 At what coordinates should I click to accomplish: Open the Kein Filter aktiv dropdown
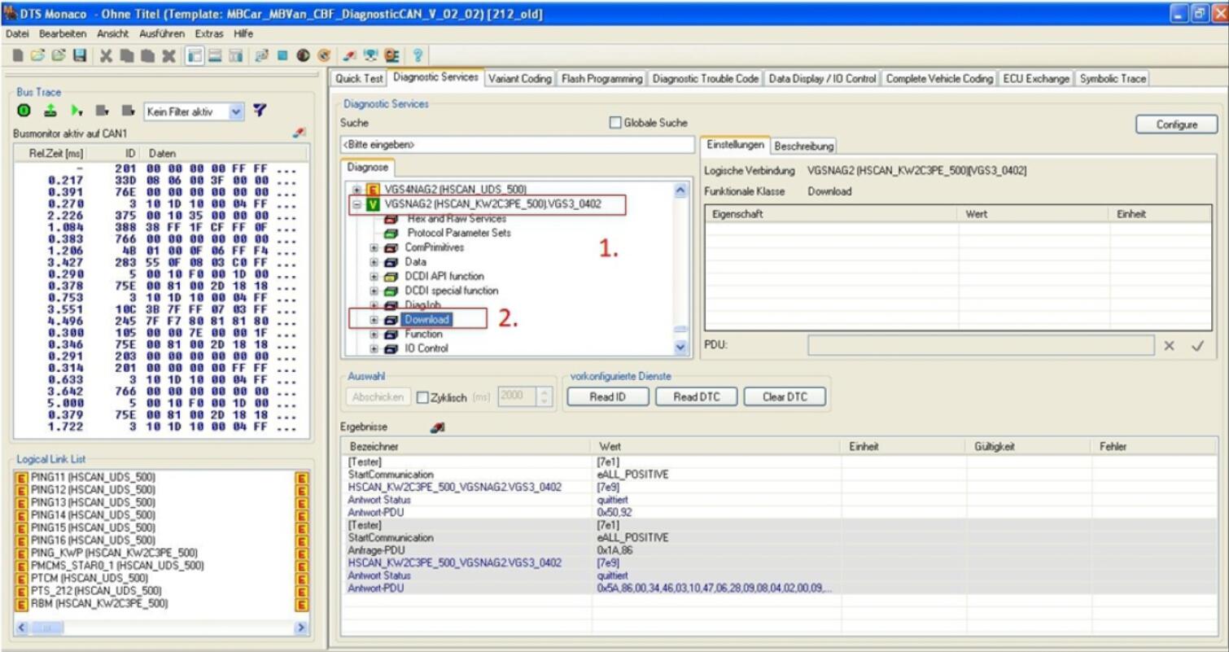[236, 111]
